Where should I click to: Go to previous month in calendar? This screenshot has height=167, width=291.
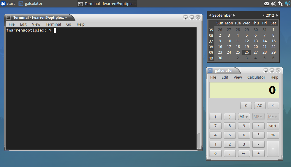210,15
